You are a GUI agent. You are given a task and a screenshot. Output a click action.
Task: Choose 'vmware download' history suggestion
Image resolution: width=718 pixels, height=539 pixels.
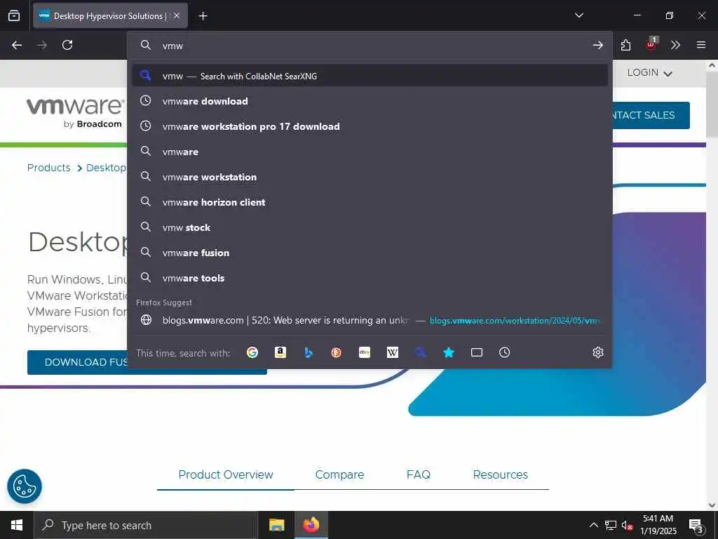[x=370, y=101]
